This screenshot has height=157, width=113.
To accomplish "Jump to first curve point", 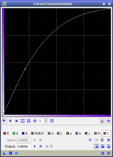I will coord(40,140).
